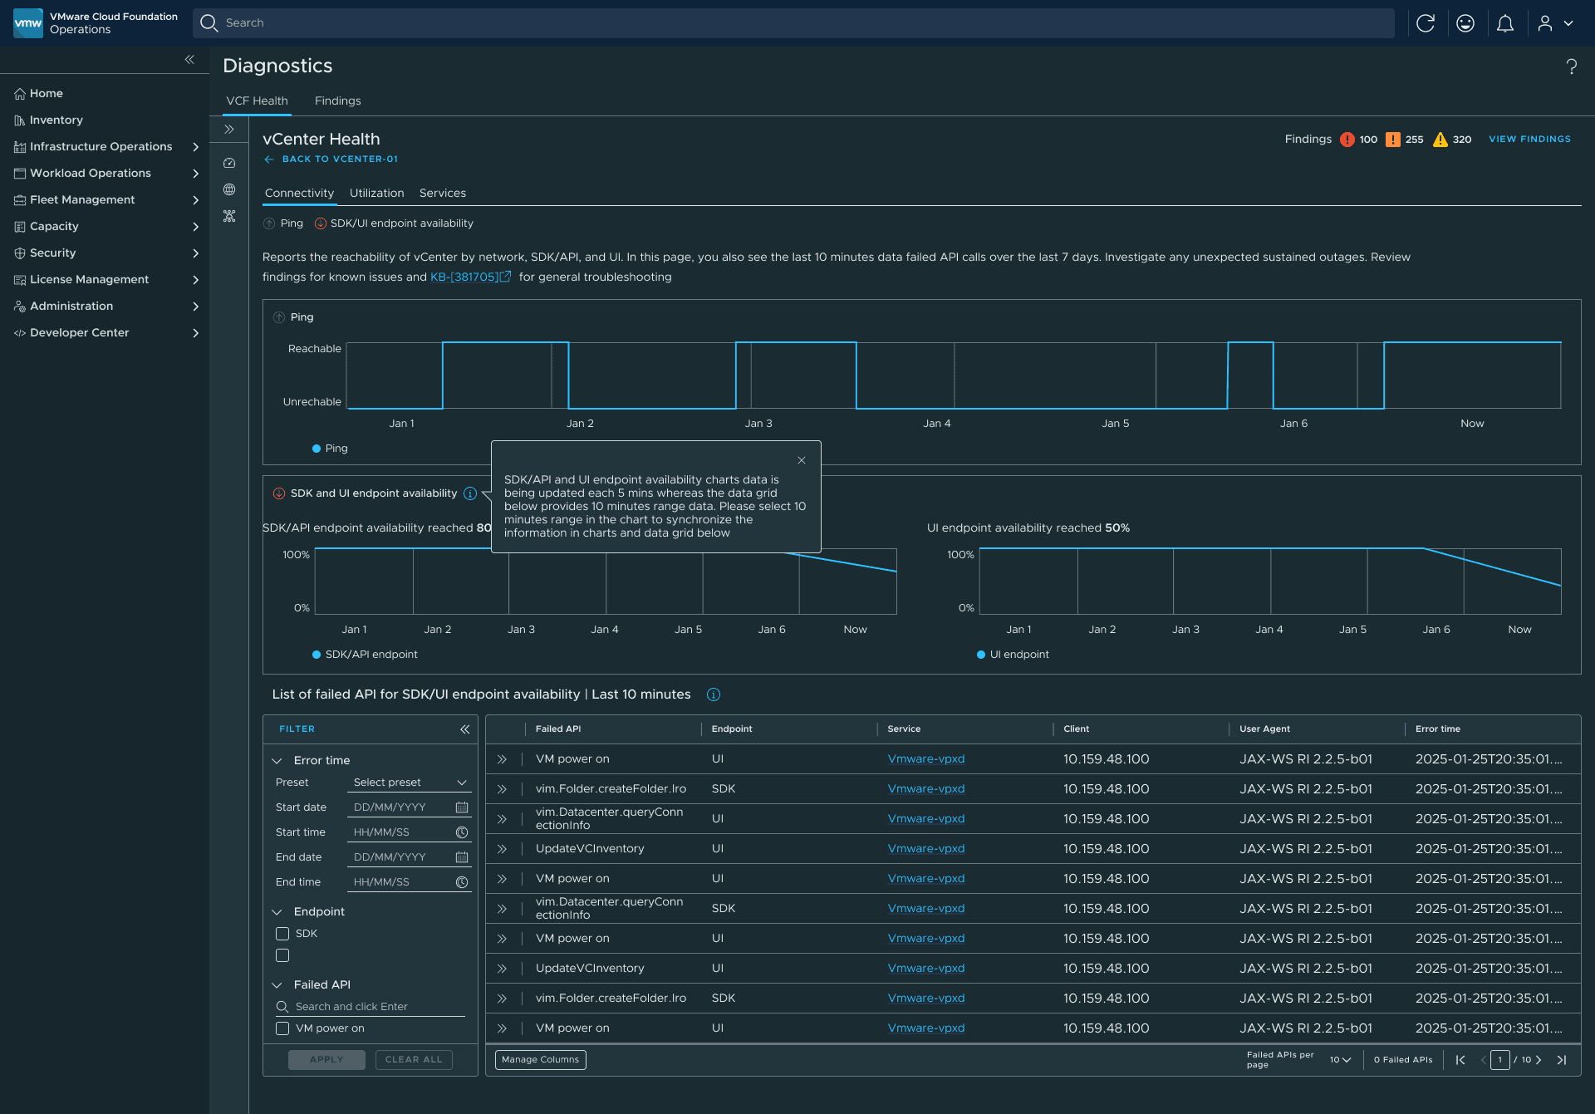1595x1114 pixels.
Task: Open the user account menu
Action: (x=1555, y=23)
